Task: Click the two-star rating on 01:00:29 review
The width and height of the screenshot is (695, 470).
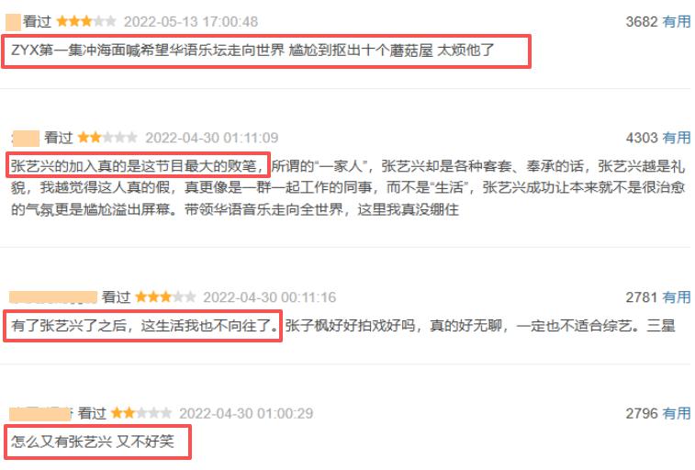Action: click(x=141, y=413)
